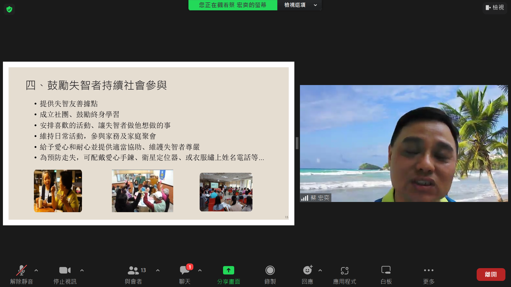This screenshot has width=511, height=287.
Task: Open the chat (聊天) icon
Action: [184, 270]
